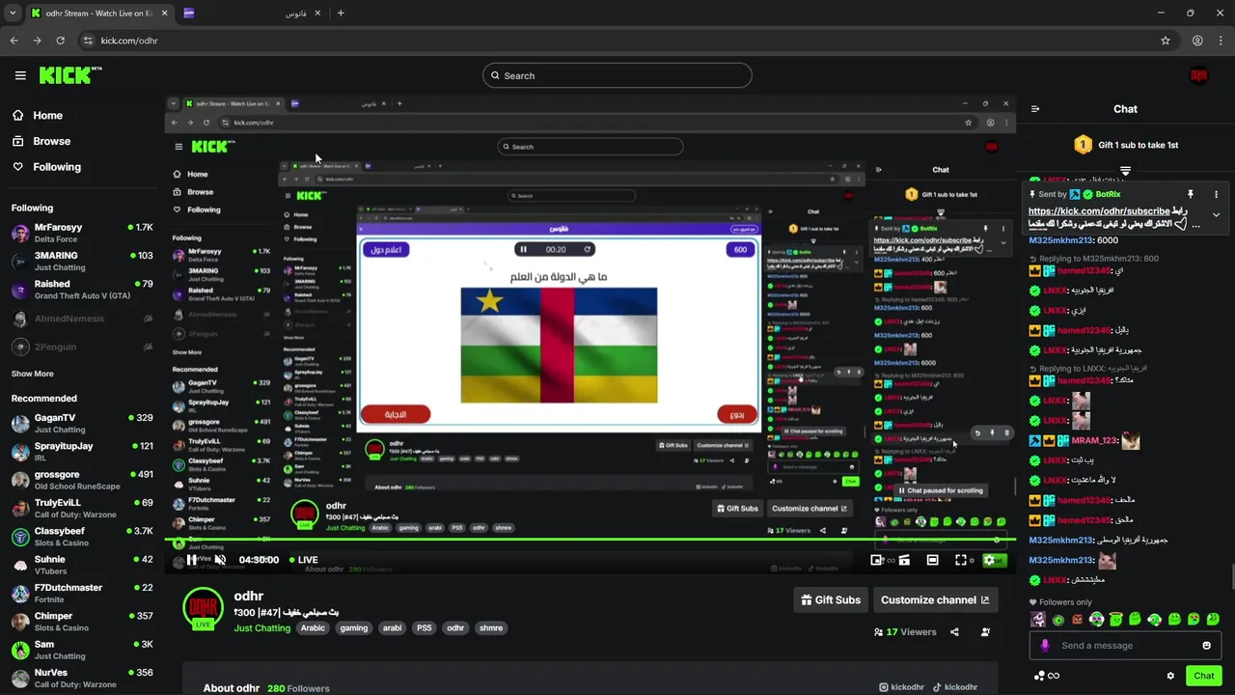This screenshot has height=695, width=1235.
Task: Seek on the green video progress bar
Action: (x=590, y=540)
